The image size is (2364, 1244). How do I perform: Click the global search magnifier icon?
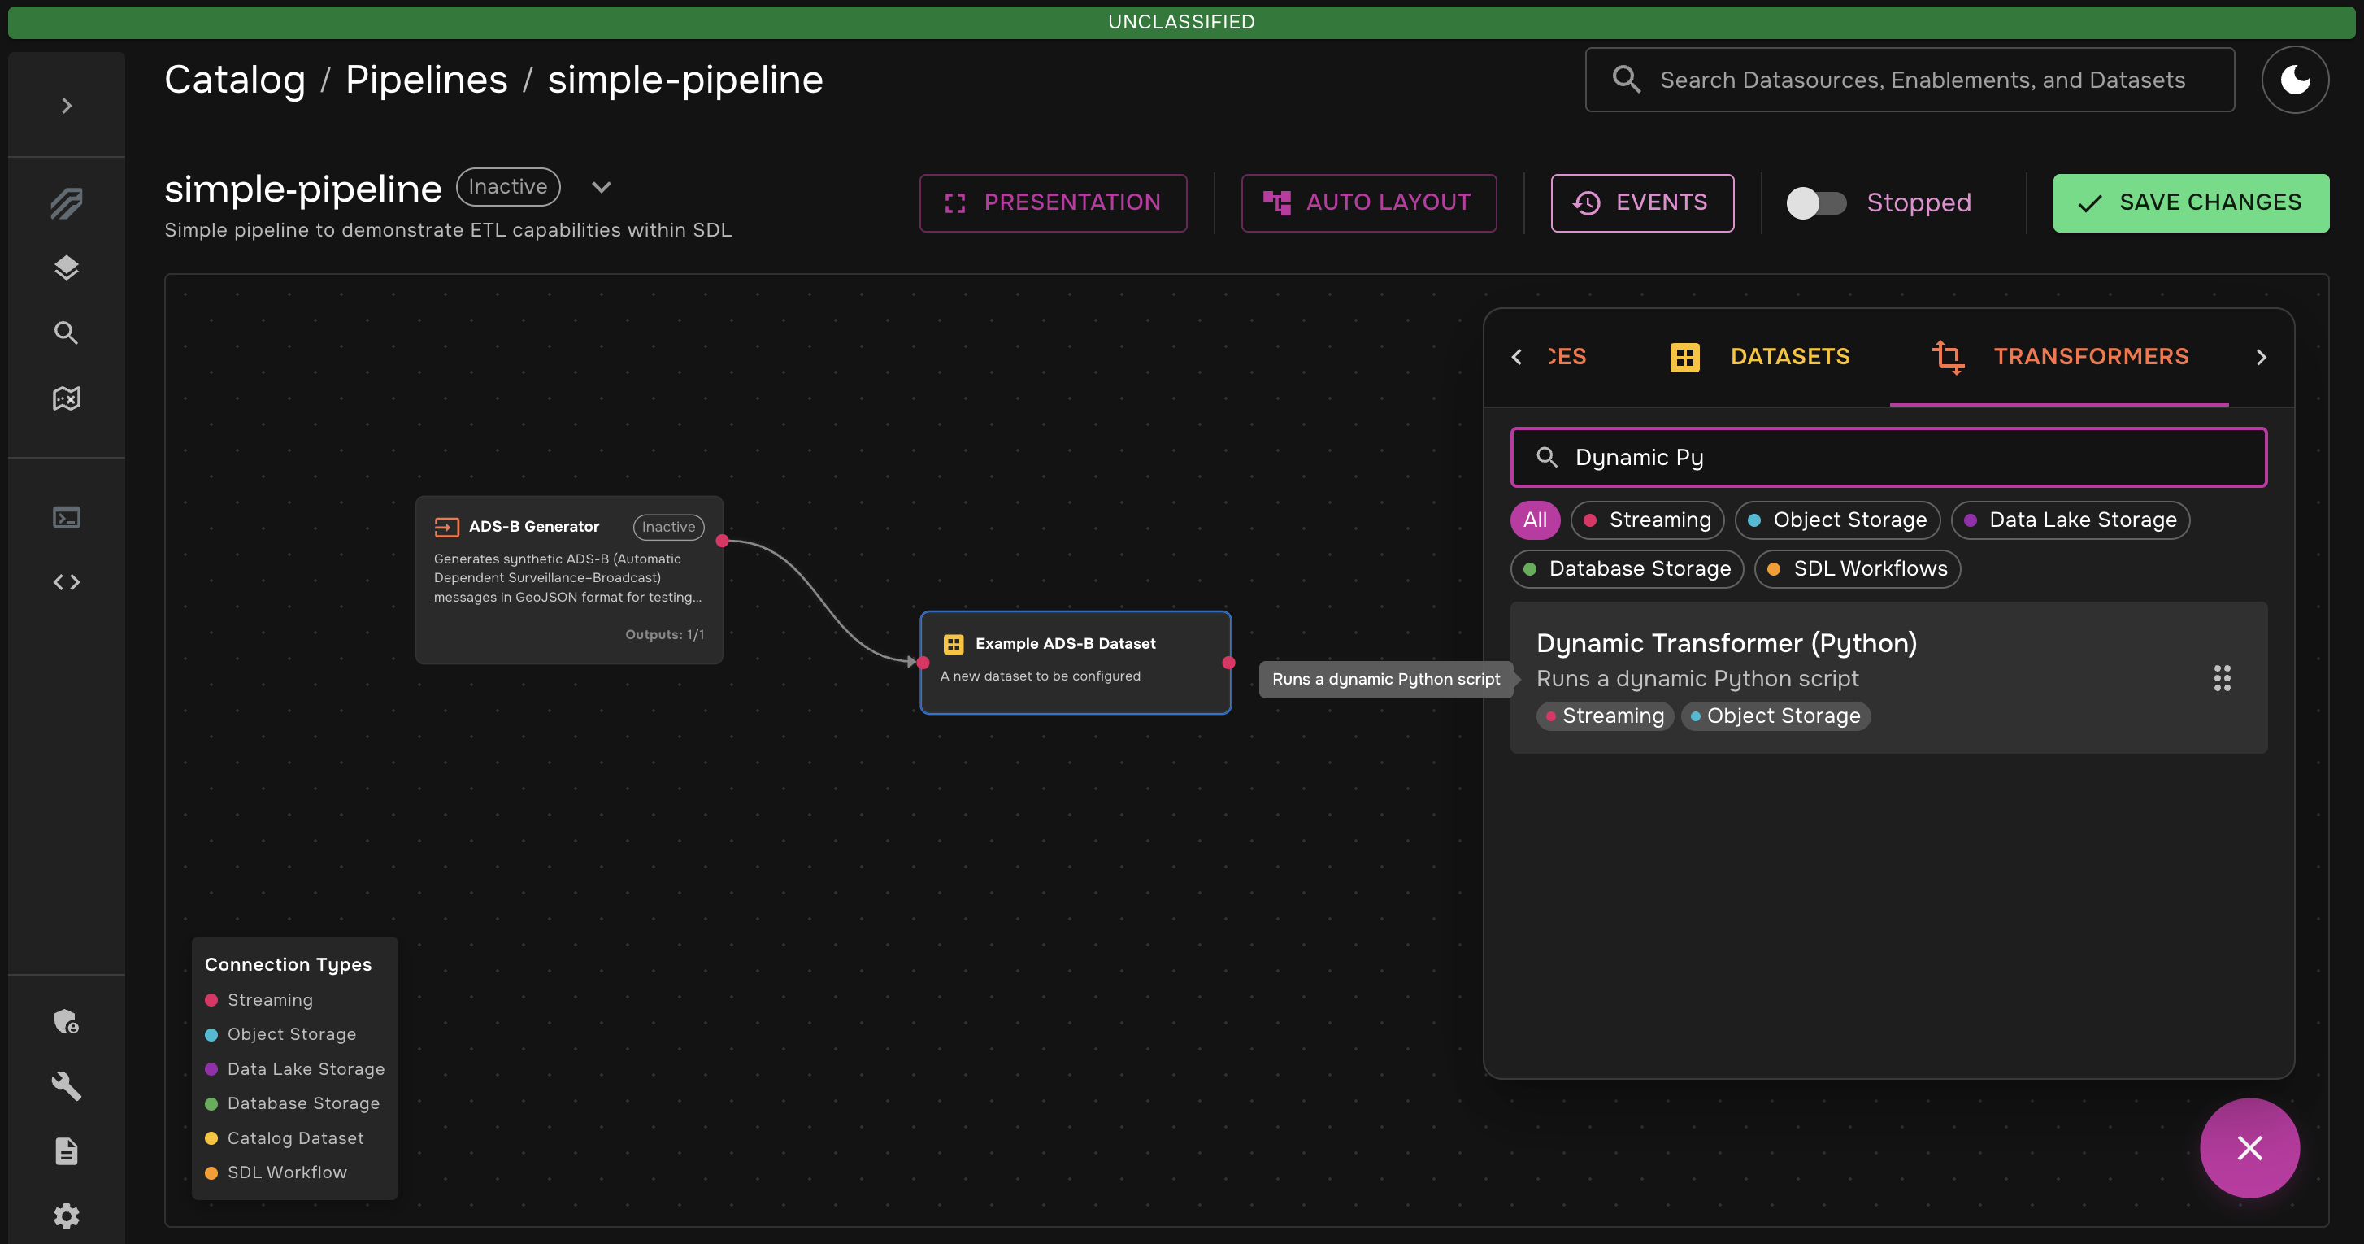(1626, 80)
